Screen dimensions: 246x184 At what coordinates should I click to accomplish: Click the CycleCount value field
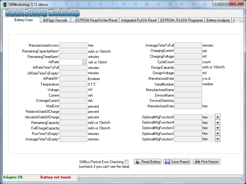point(188,62)
